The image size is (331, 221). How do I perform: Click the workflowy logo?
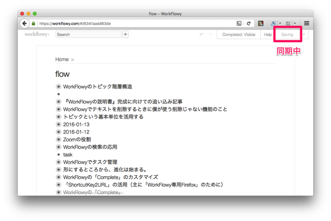[37, 34]
